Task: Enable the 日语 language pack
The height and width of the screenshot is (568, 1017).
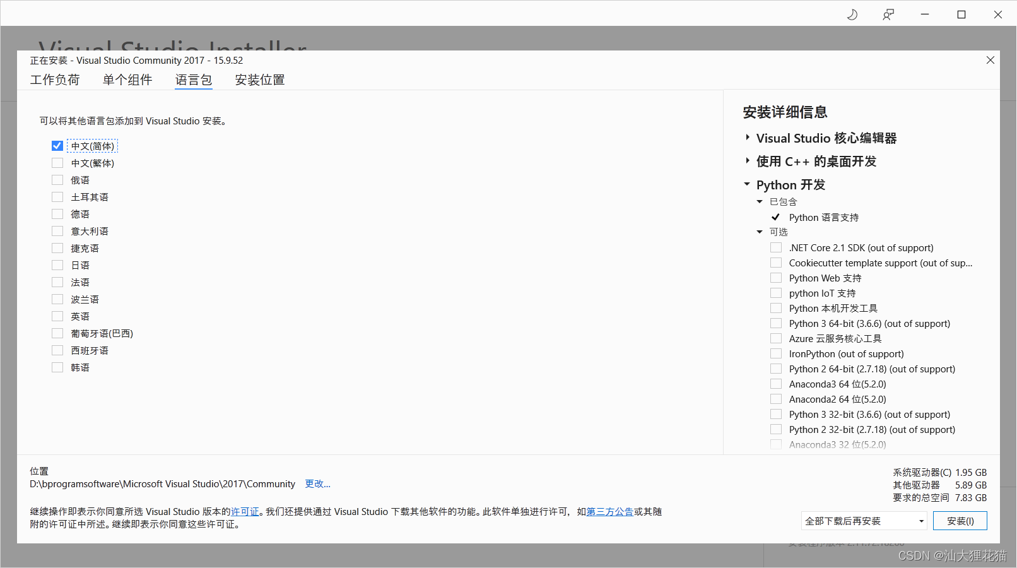Action: point(57,264)
